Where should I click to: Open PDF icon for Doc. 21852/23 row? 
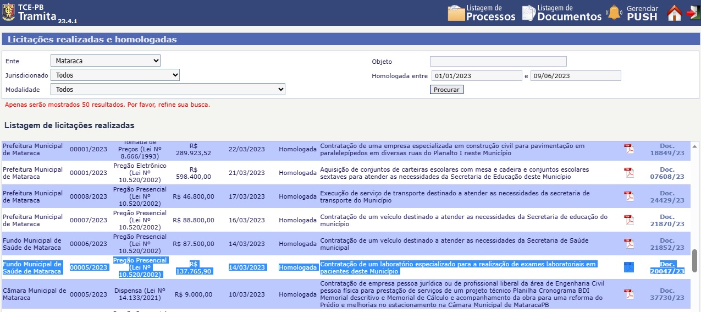point(628,244)
